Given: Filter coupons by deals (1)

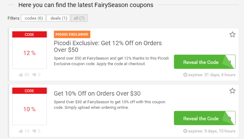Looking at the screenshot, I should (x=58, y=18).
